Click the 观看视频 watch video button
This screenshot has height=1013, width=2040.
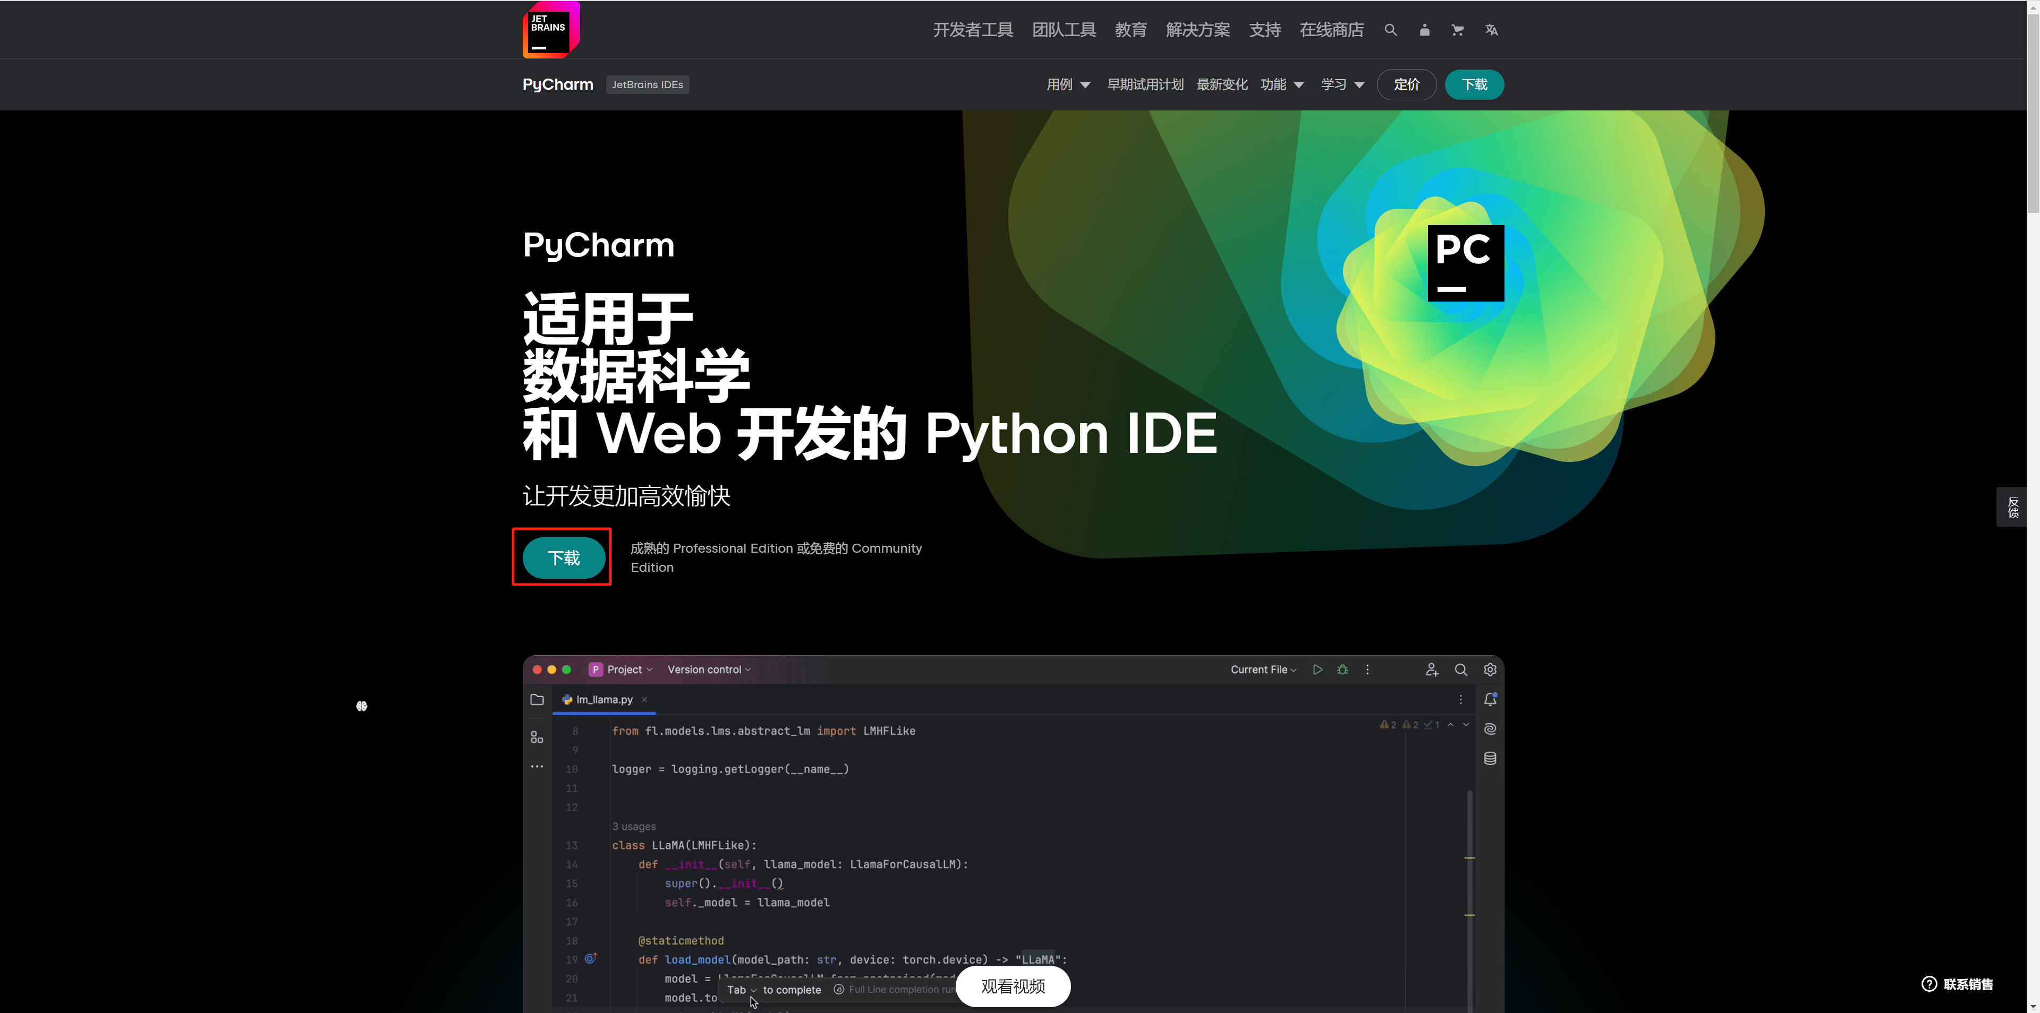click(1013, 986)
